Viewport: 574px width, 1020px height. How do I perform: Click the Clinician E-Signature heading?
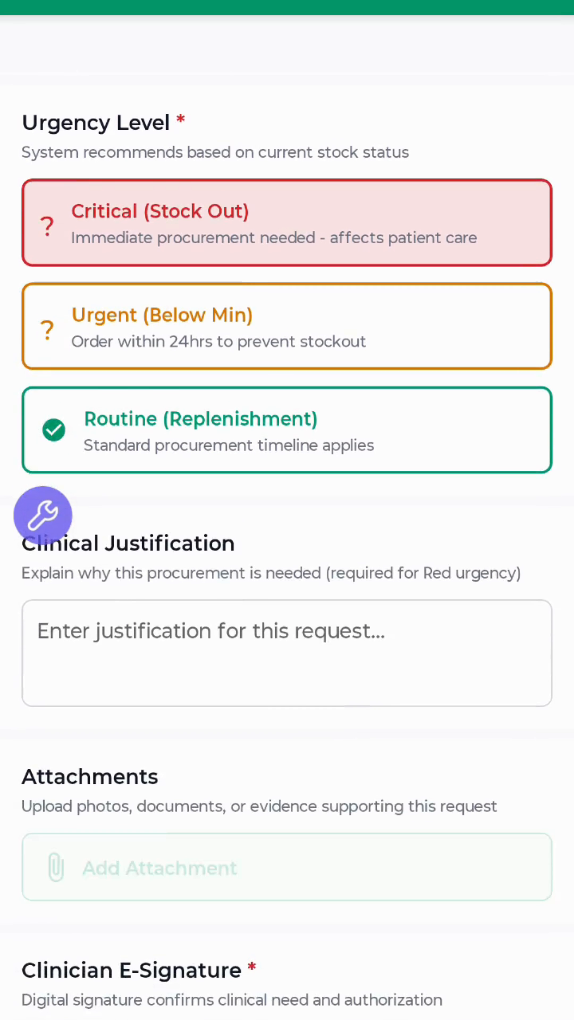coord(132,971)
